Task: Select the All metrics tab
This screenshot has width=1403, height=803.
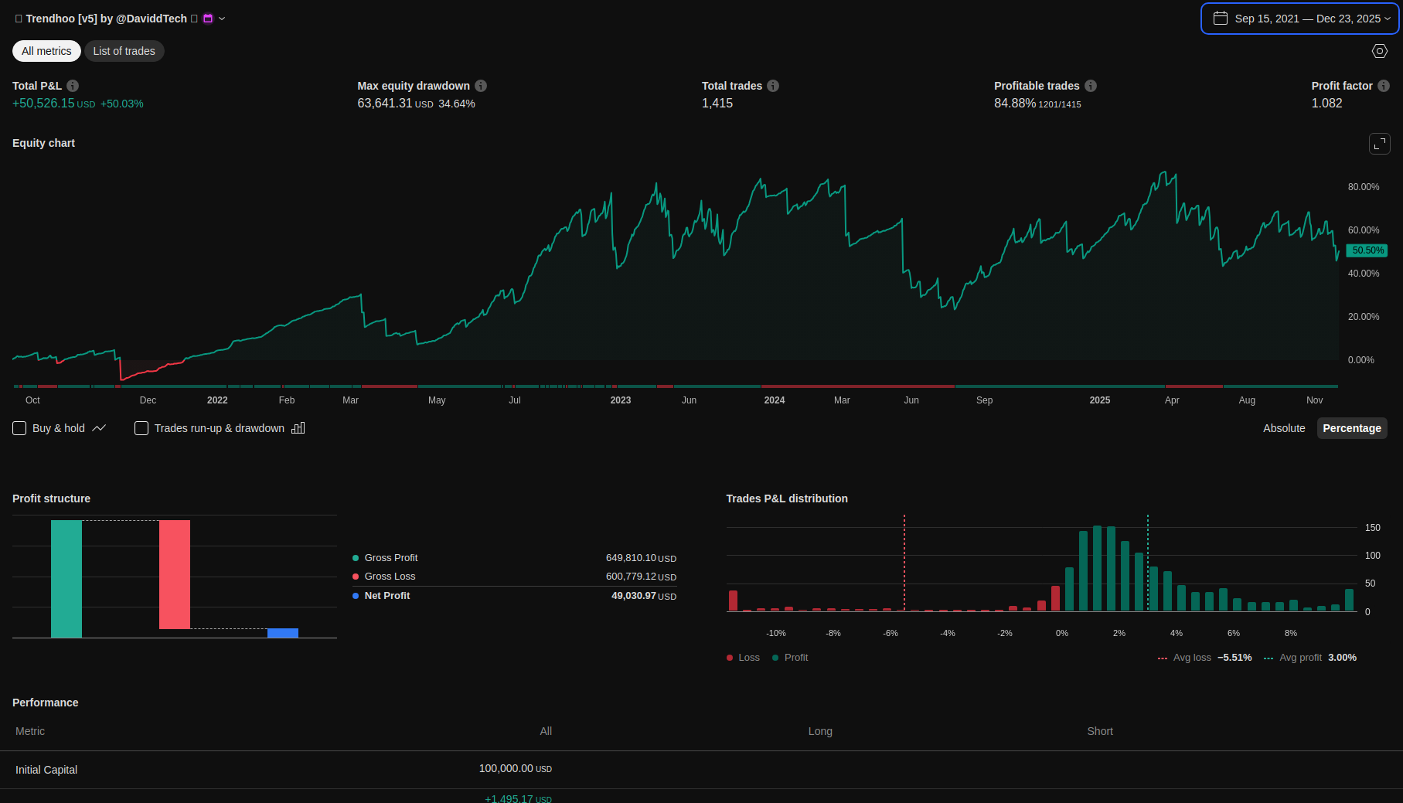Action: (46, 51)
